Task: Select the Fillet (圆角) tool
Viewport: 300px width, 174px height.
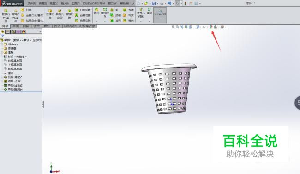Action: [x=96, y=11]
